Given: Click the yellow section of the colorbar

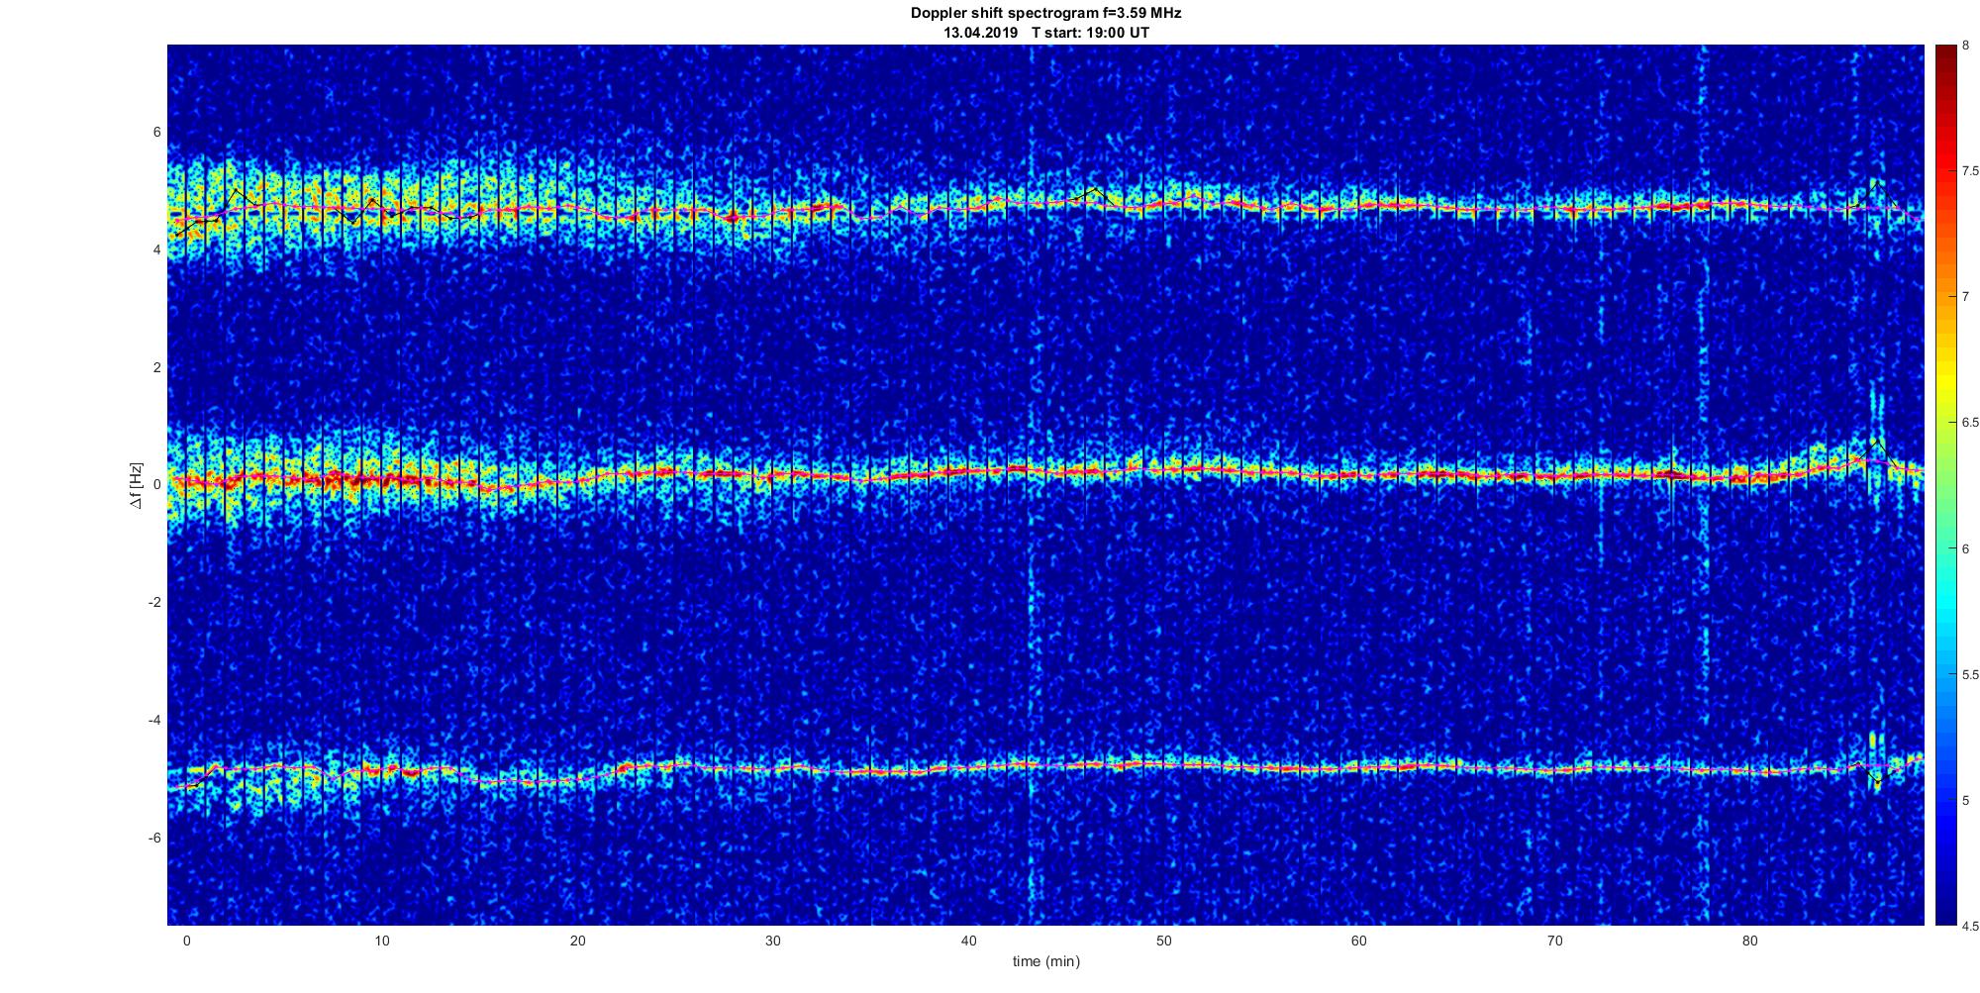Looking at the screenshot, I should (x=1945, y=381).
